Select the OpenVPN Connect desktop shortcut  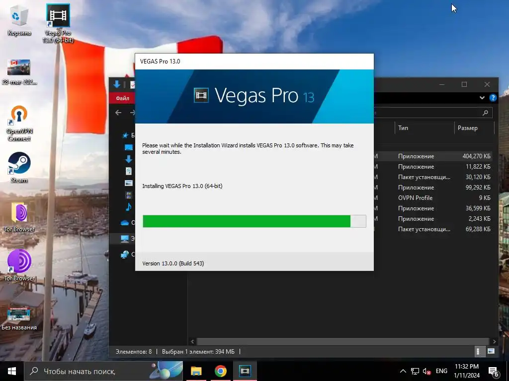coord(19,123)
